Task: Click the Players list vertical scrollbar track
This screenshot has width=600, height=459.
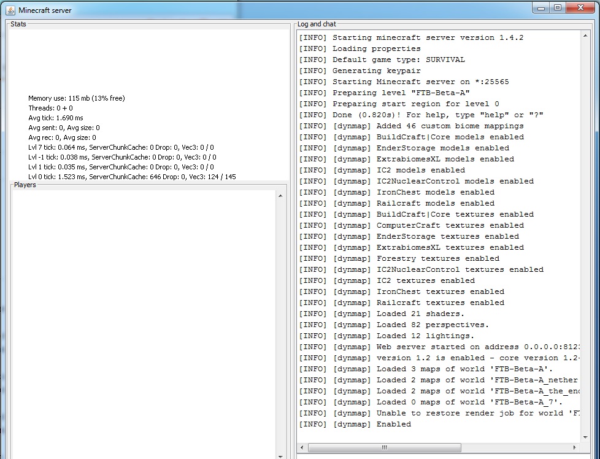Action: point(280,325)
